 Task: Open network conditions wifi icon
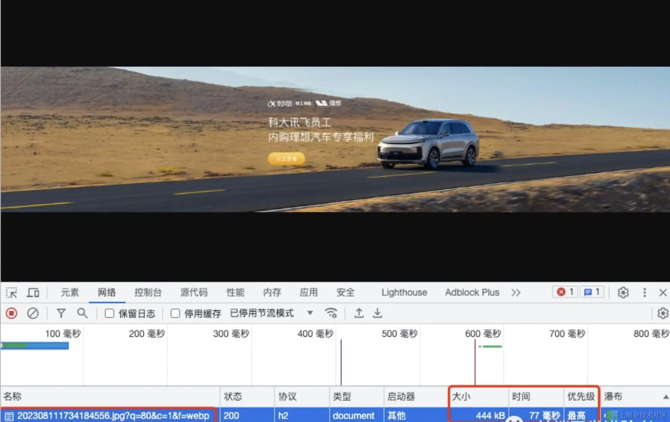click(331, 313)
